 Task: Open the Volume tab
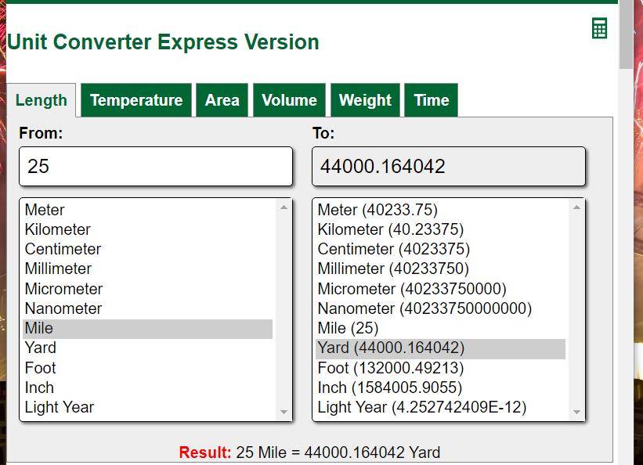point(289,100)
